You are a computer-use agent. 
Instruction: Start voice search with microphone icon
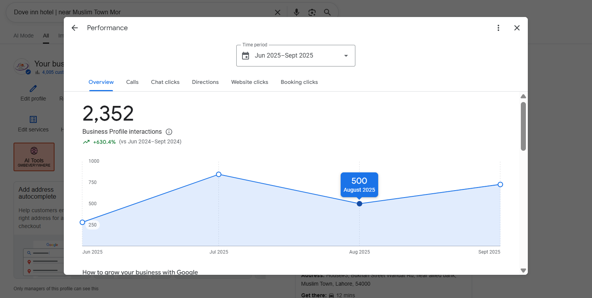coord(297,12)
